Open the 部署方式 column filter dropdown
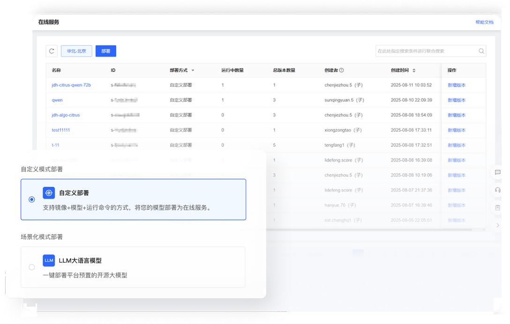510x324 pixels. [x=194, y=70]
